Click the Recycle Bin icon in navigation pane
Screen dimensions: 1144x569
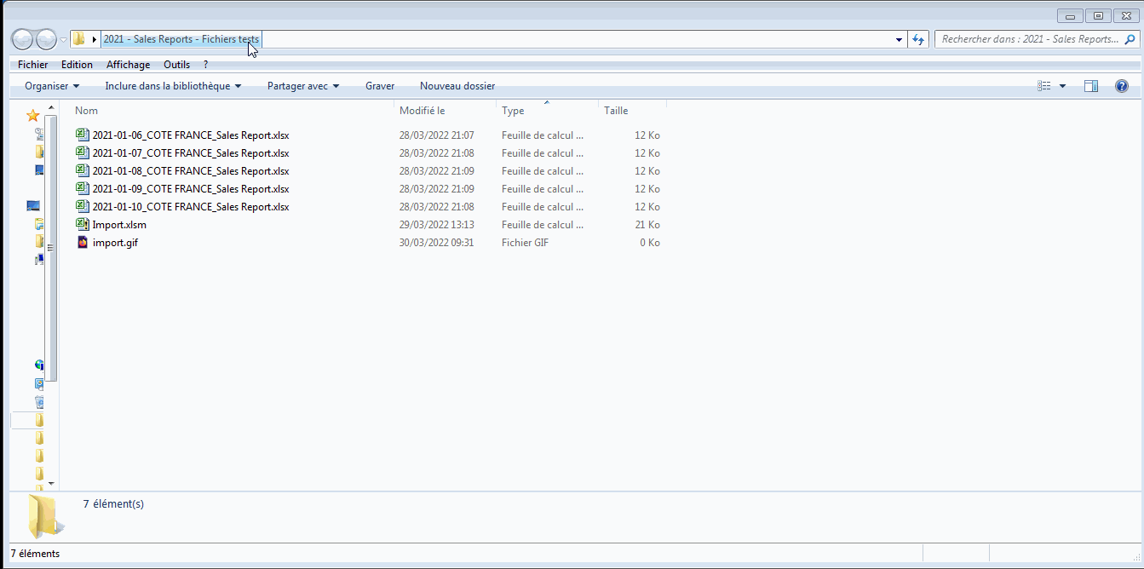pos(39,402)
